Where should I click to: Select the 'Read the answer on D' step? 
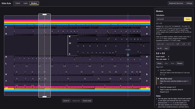[174, 89]
